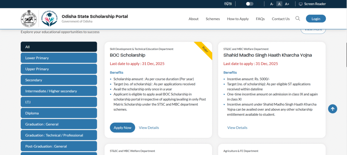Image resolution: width=347 pixels, height=155 pixels.
Task: Open Screen Reader accessibility option
Action: (312, 4)
